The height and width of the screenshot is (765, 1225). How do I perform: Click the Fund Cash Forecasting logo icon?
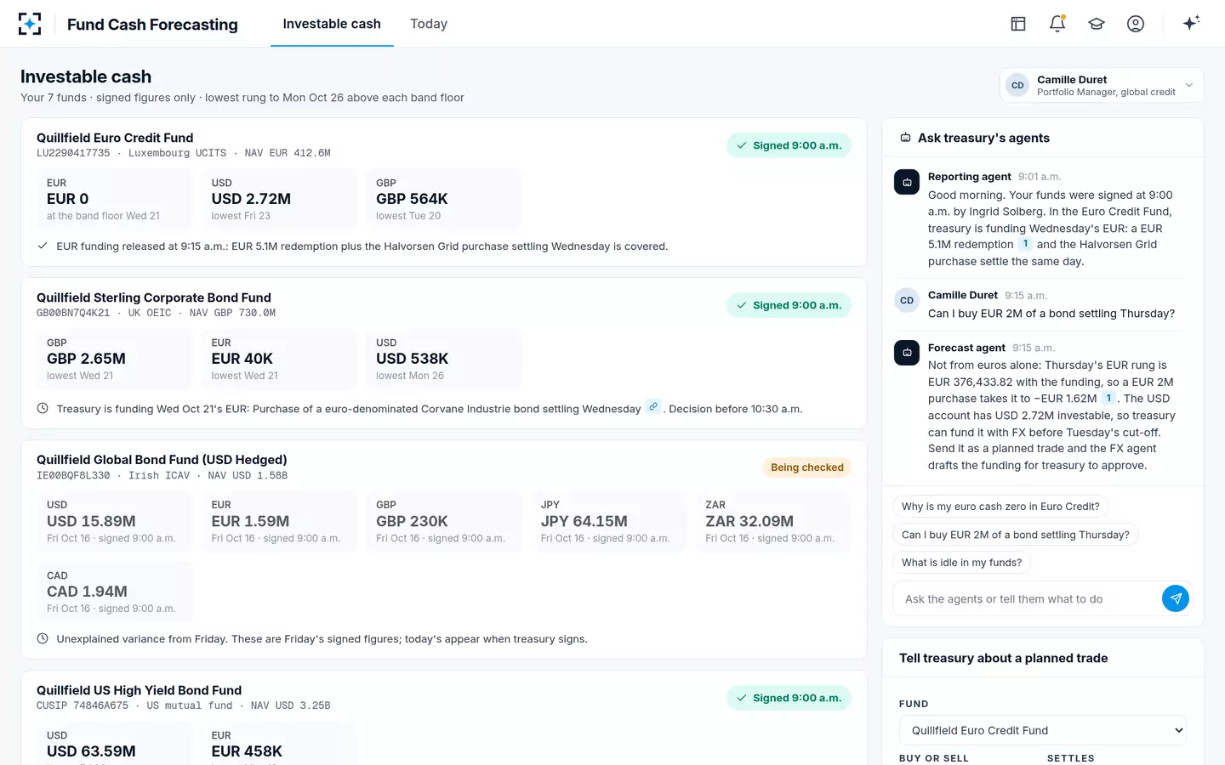30,24
